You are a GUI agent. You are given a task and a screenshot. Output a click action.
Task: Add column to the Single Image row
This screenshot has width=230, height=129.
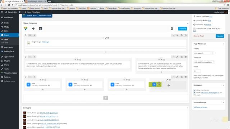point(34,35)
